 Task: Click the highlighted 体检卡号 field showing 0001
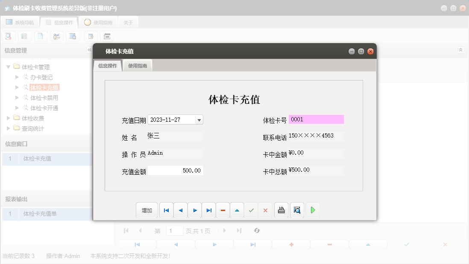[316, 119]
